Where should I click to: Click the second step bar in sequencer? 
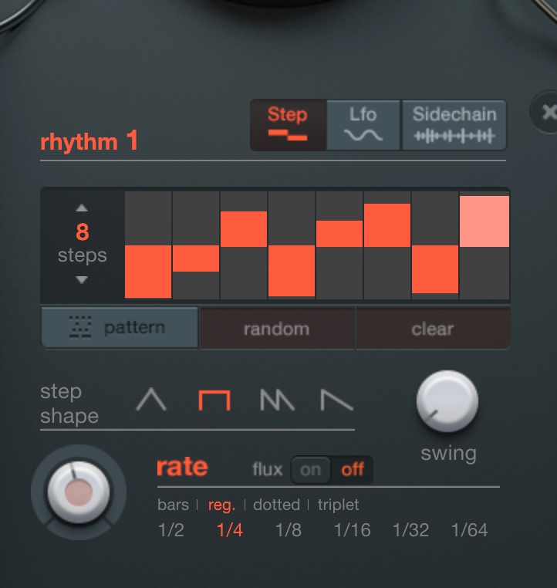[x=196, y=259]
